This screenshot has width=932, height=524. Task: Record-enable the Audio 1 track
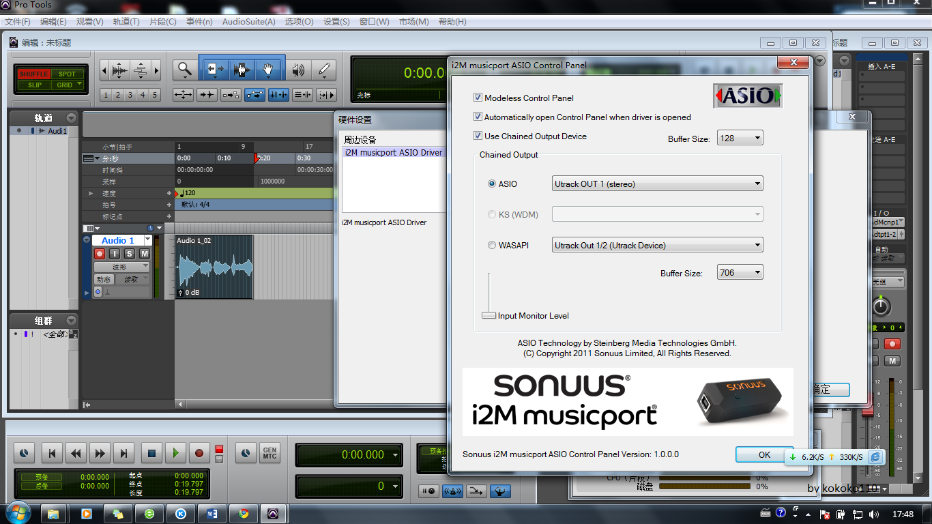point(100,254)
